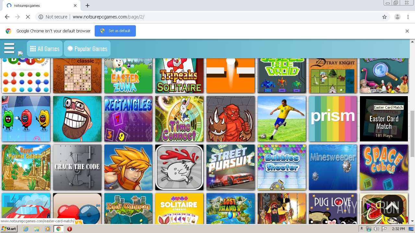Select the red orc monster game tile
Screen dimensions: 415x233
tap(231, 119)
